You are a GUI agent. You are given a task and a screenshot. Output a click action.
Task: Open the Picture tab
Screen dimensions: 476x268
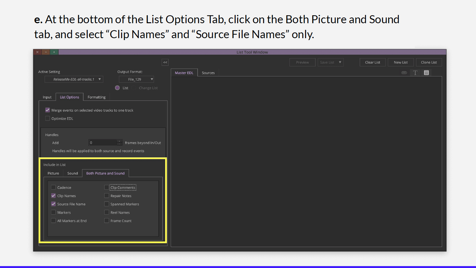[53, 173]
